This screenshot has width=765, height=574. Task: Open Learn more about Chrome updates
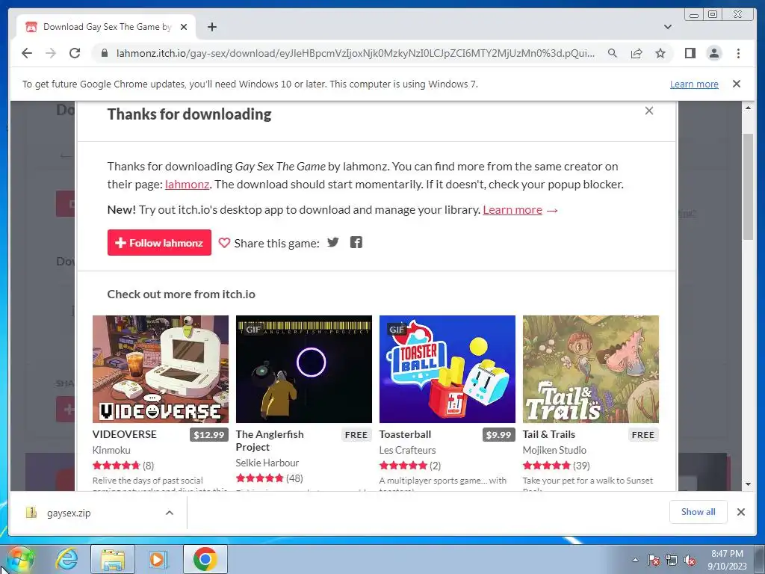[x=694, y=84]
